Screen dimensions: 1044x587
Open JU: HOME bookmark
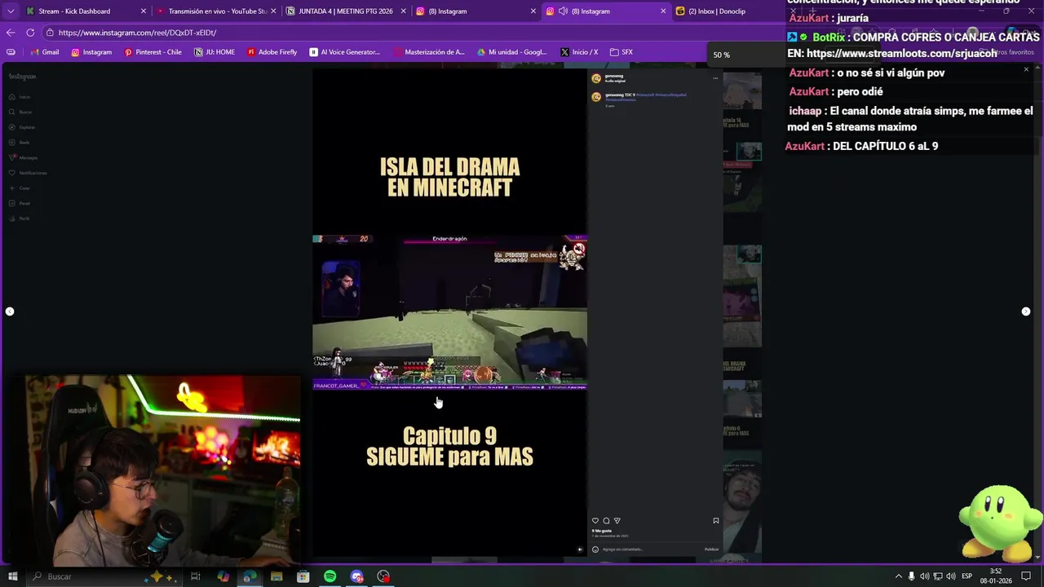(x=215, y=52)
